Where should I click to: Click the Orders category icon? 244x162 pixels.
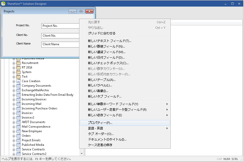click(x=19, y=136)
